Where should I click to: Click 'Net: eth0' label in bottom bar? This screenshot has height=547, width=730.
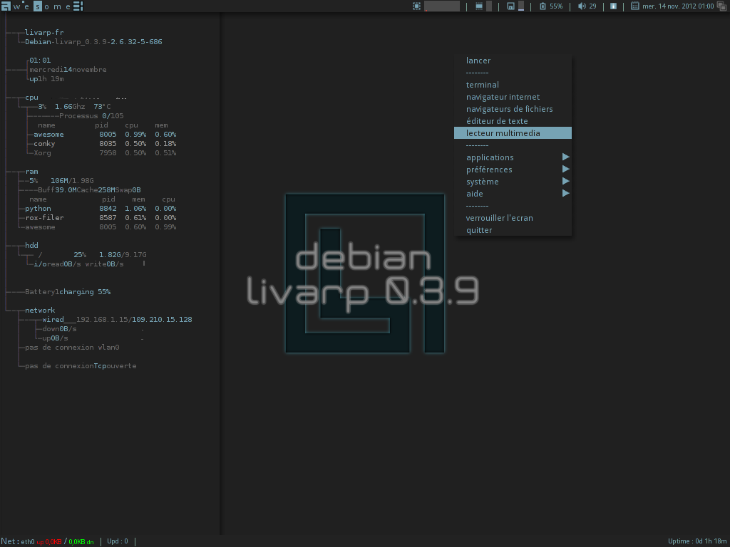click(18, 541)
